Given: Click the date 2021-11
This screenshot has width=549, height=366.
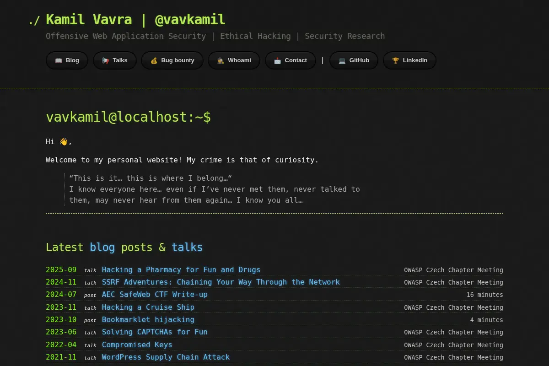Looking at the screenshot, I should (61, 357).
